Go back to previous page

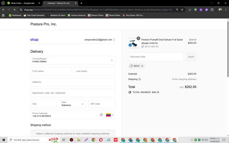coord(3,10)
